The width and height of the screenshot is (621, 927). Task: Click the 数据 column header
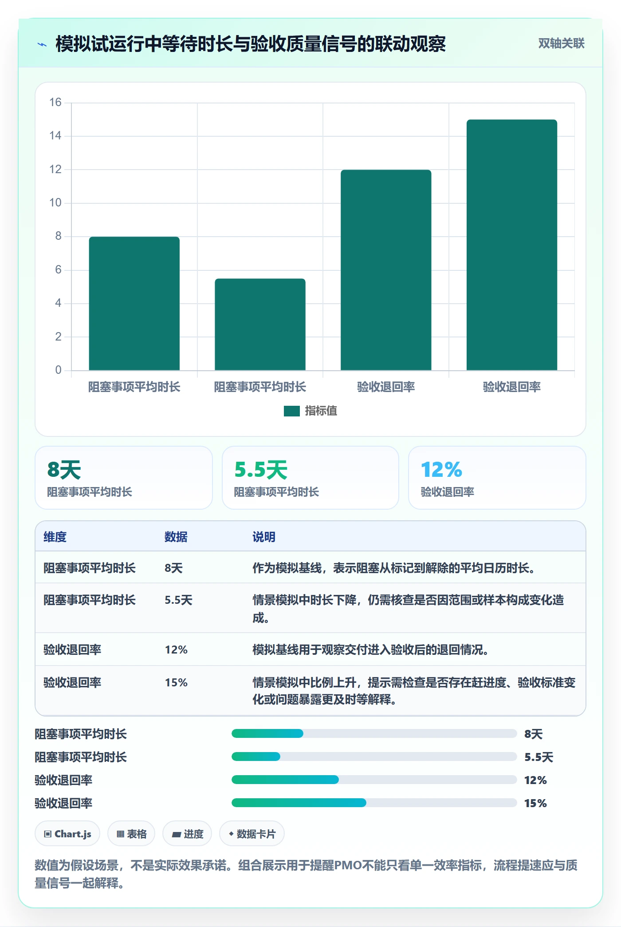(x=176, y=537)
